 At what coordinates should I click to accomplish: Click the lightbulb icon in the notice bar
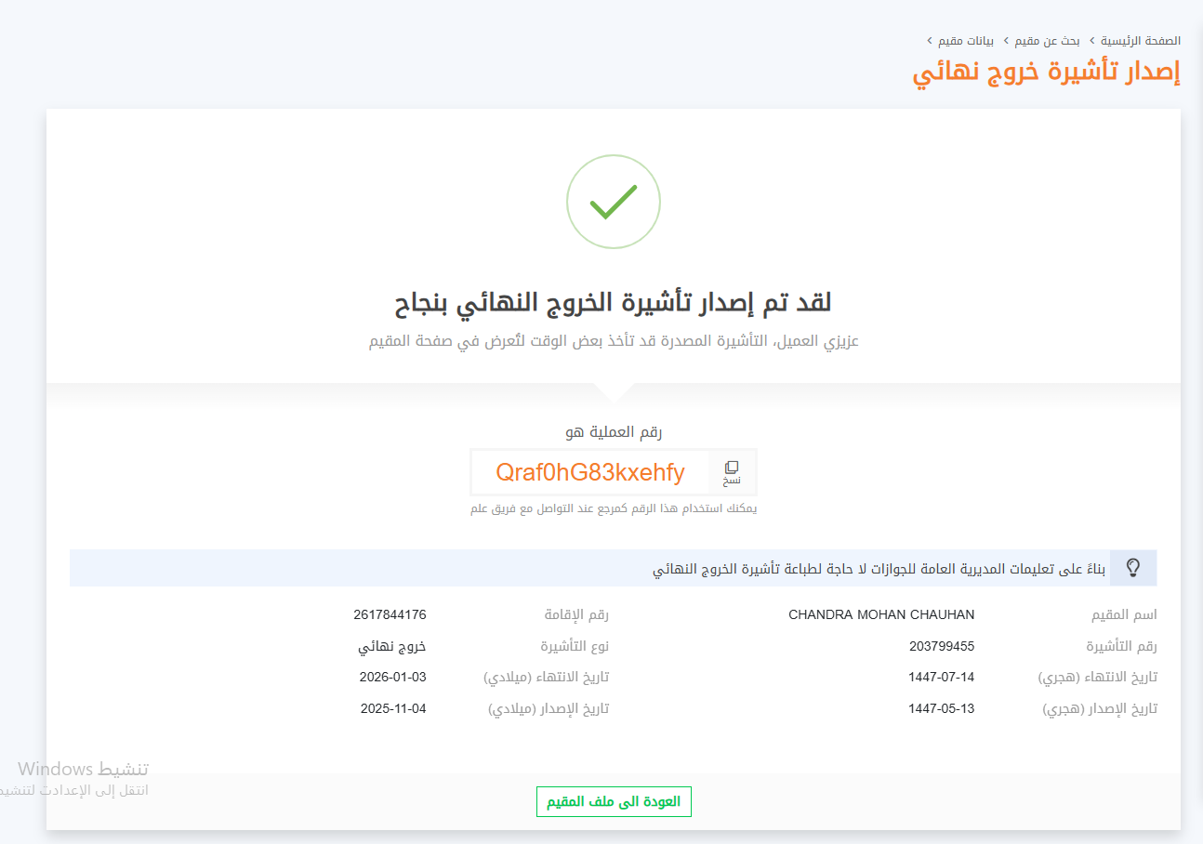click(x=1132, y=568)
